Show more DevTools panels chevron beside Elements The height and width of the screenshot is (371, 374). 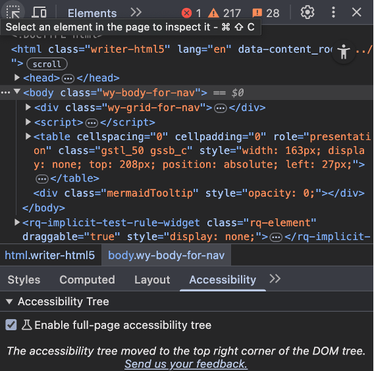[136, 12]
